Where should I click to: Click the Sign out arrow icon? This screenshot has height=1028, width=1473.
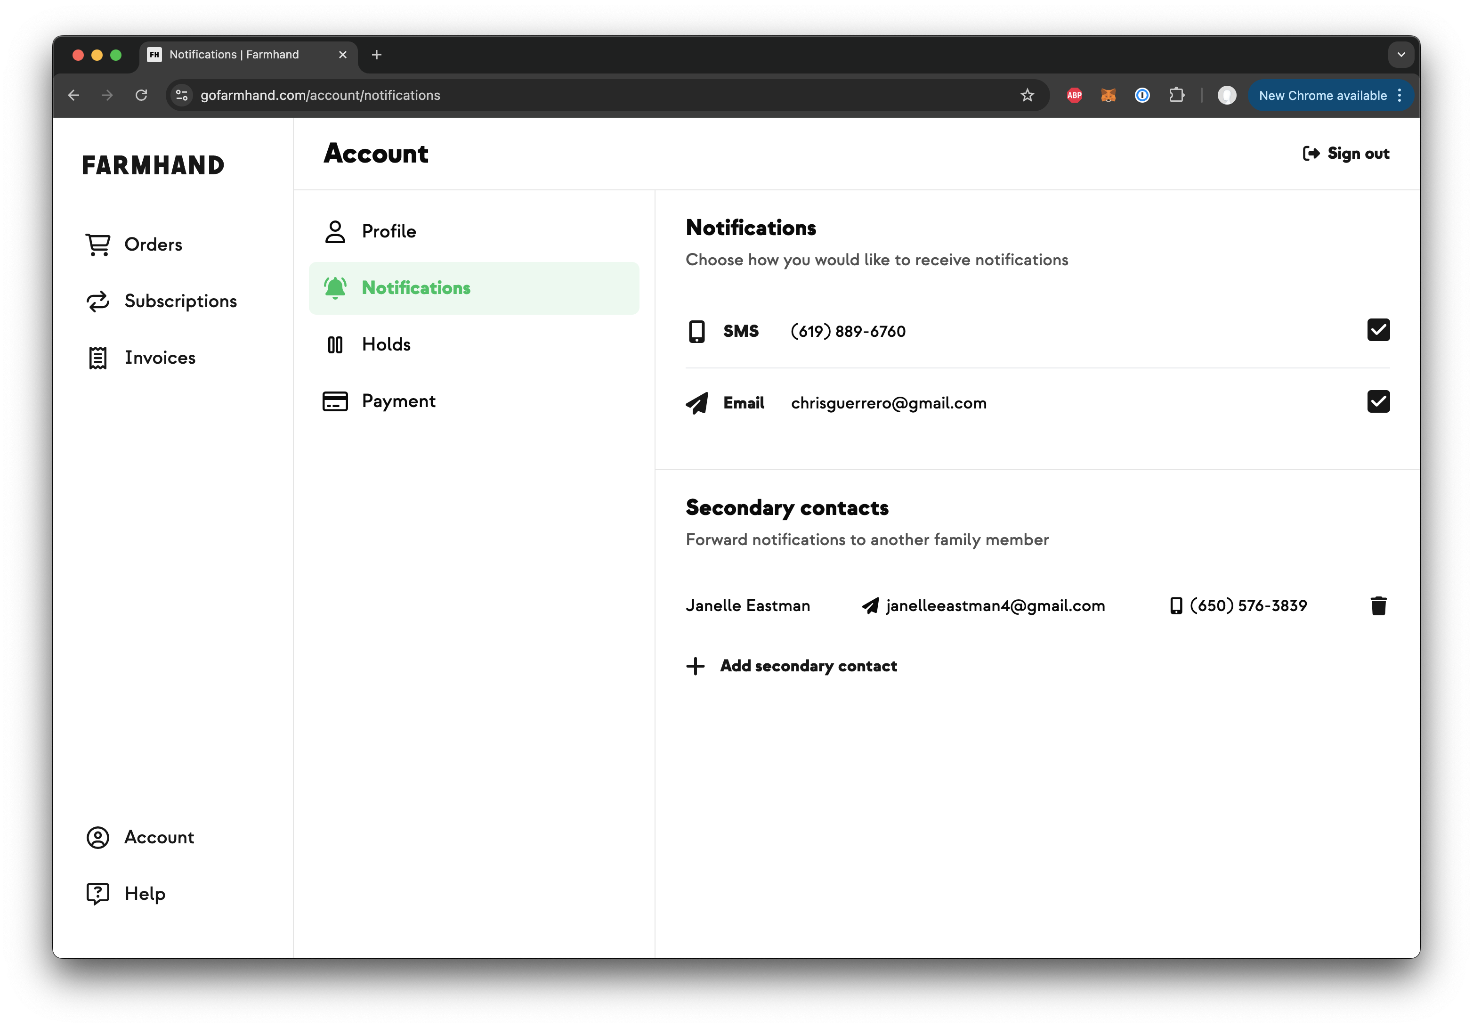pyautogui.click(x=1311, y=154)
